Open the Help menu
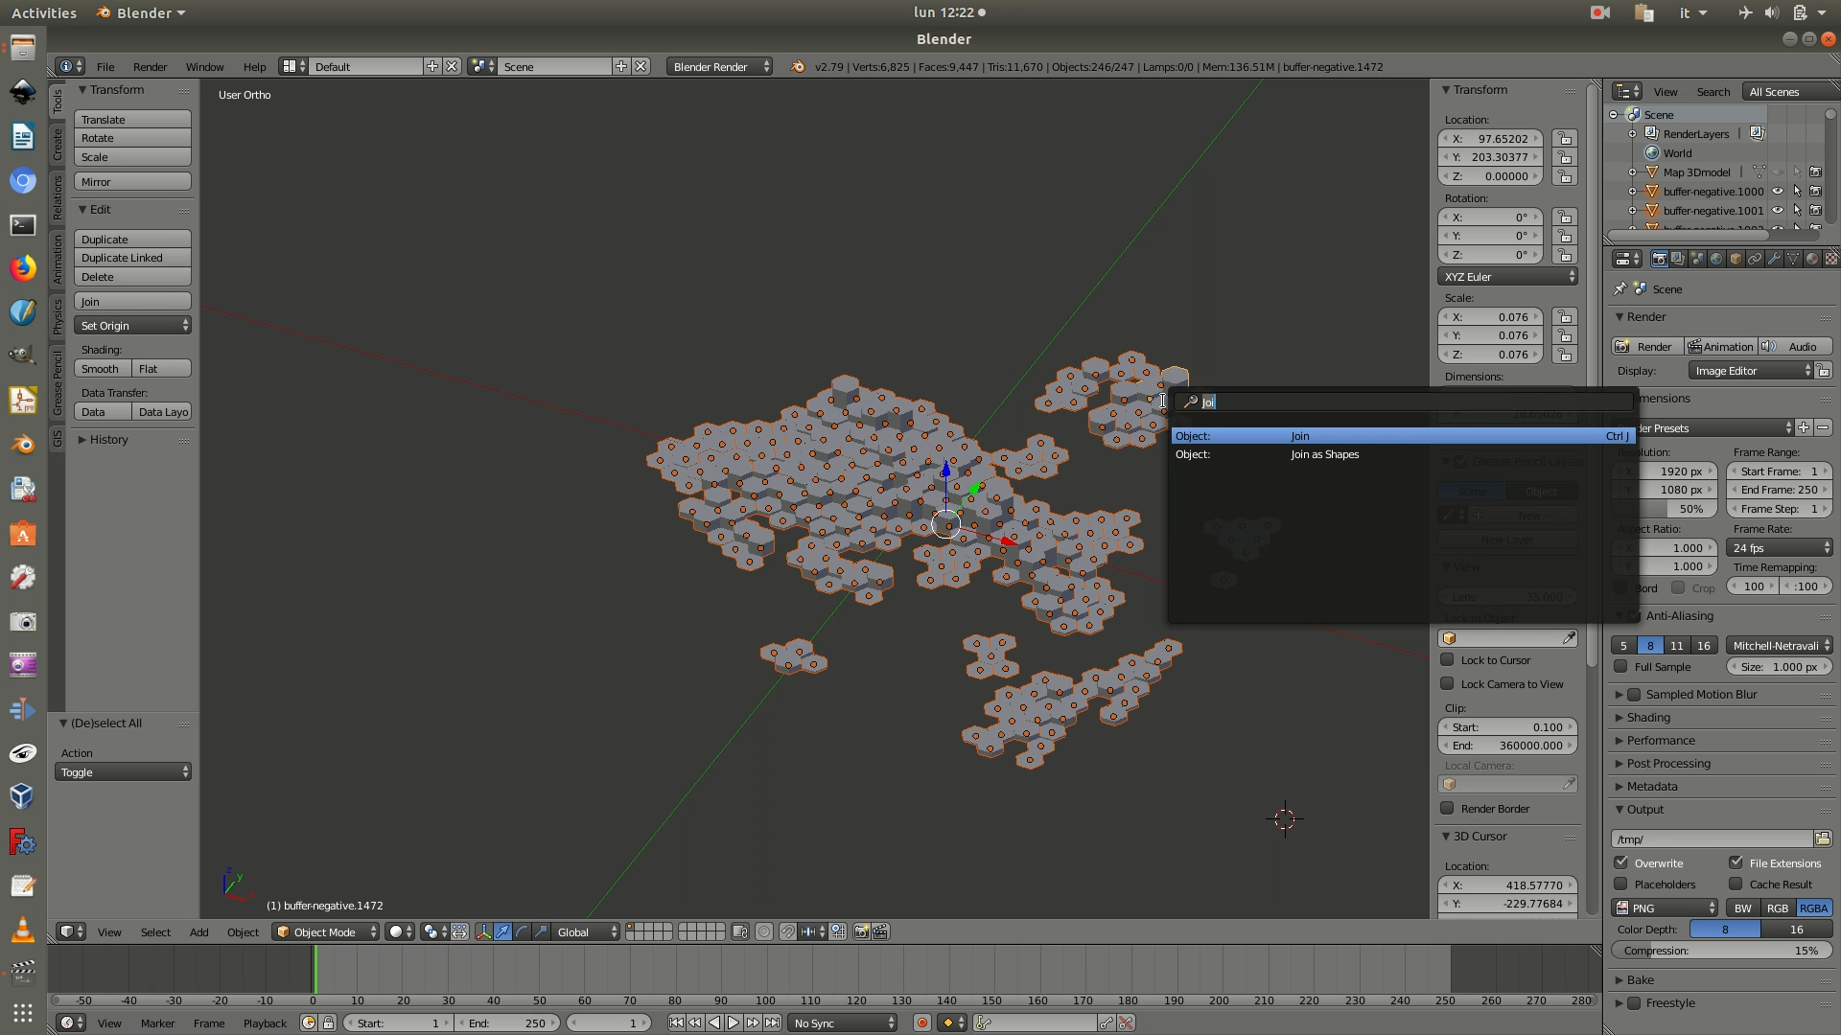The height and width of the screenshot is (1035, 1841). (254, 66)
